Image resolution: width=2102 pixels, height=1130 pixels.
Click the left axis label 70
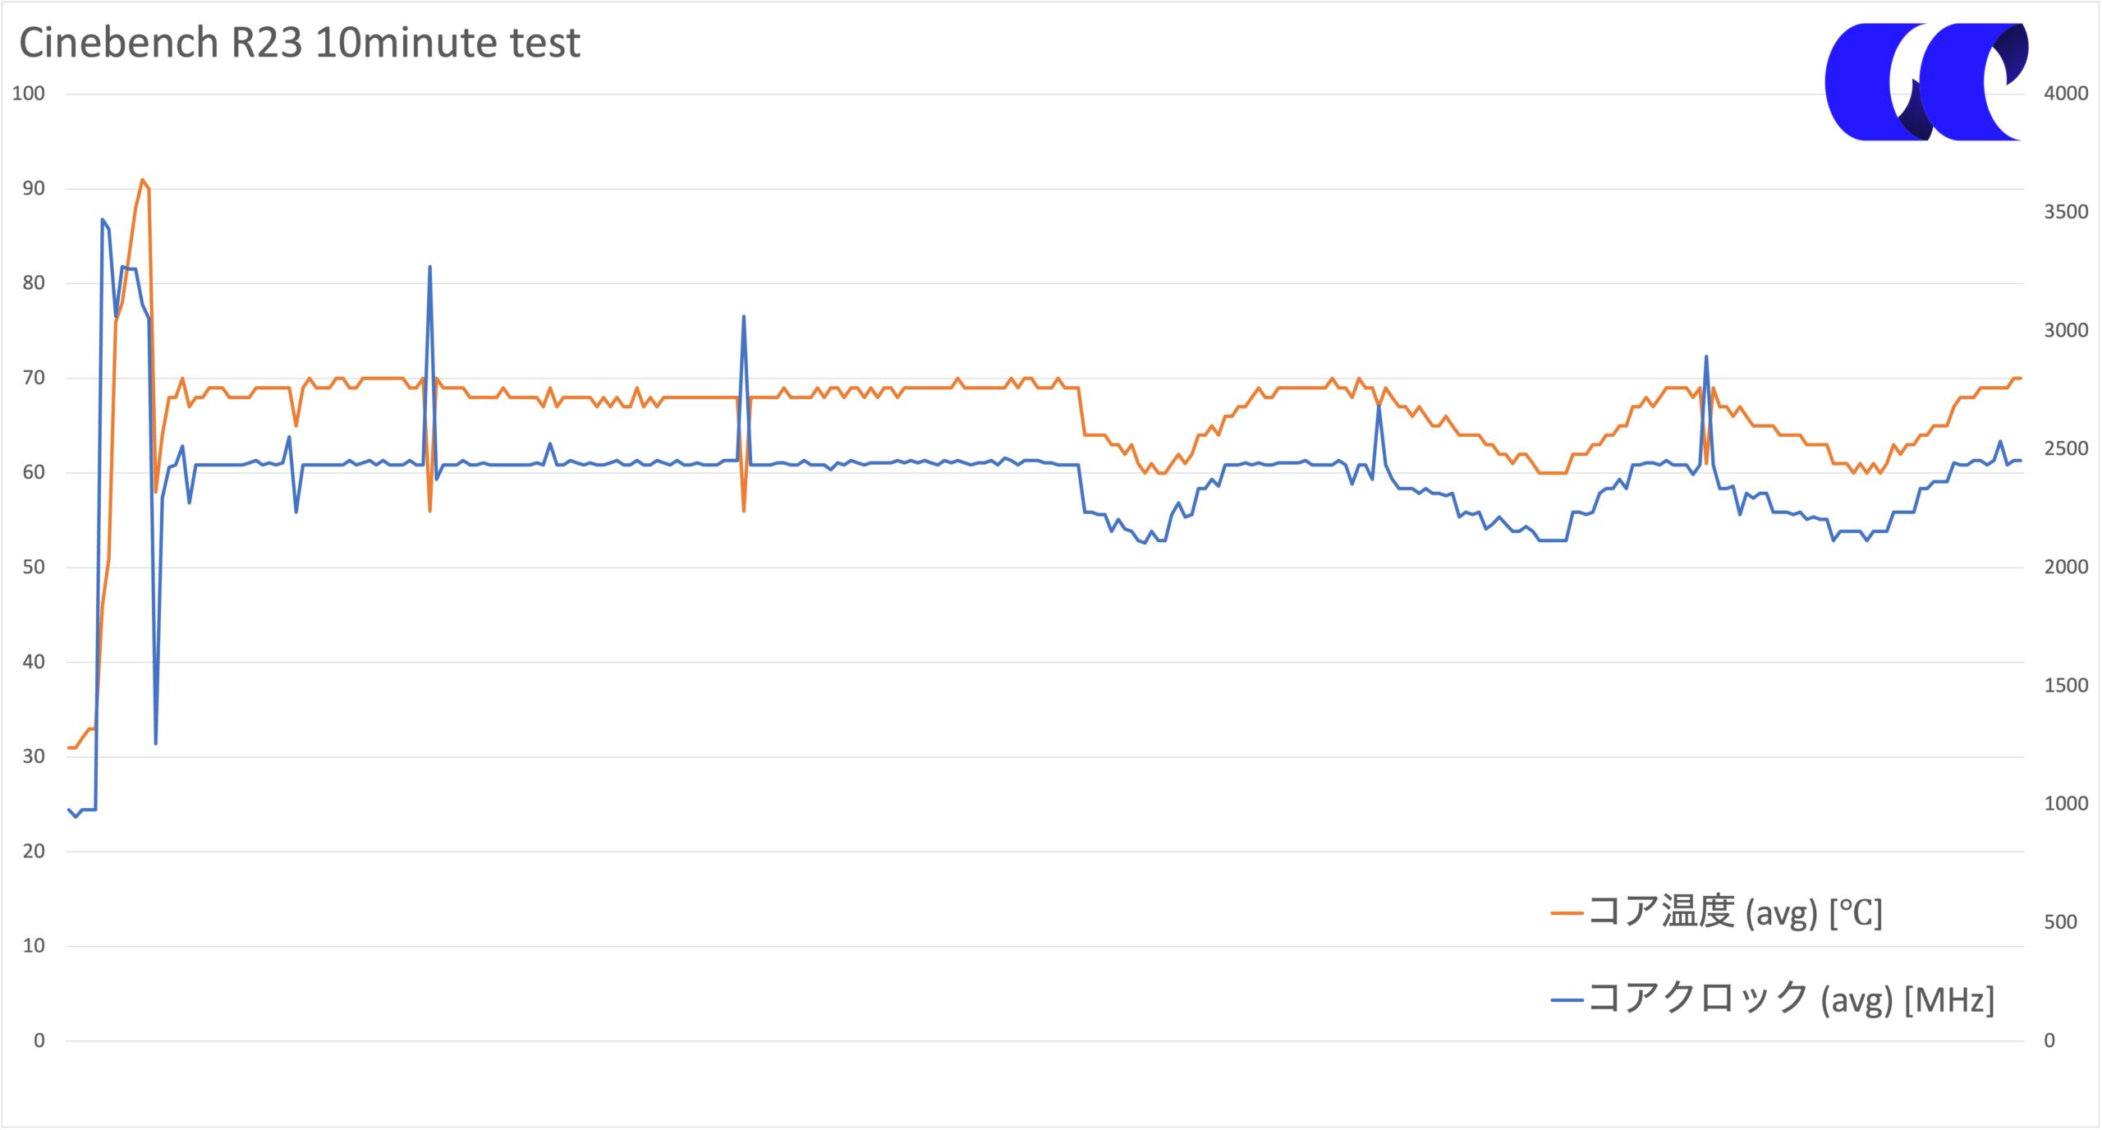pyautogui.click(x=34, y=379)
